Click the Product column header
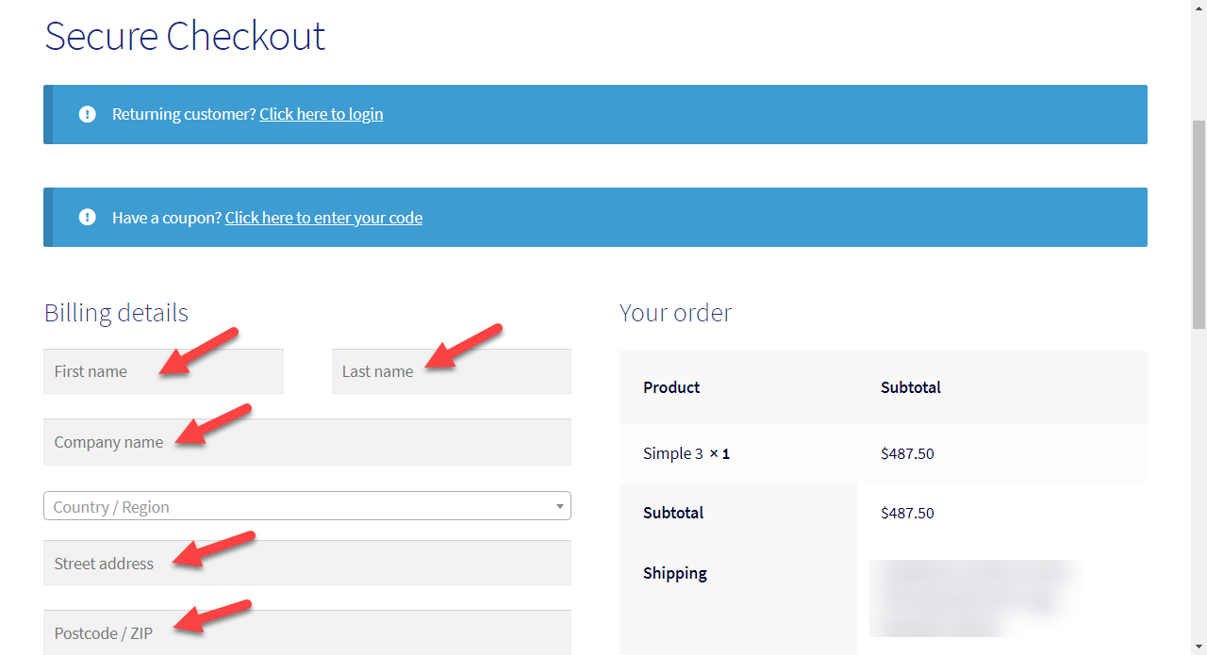The width and height of the screenshot is (1207, 655). pos(671,387)
